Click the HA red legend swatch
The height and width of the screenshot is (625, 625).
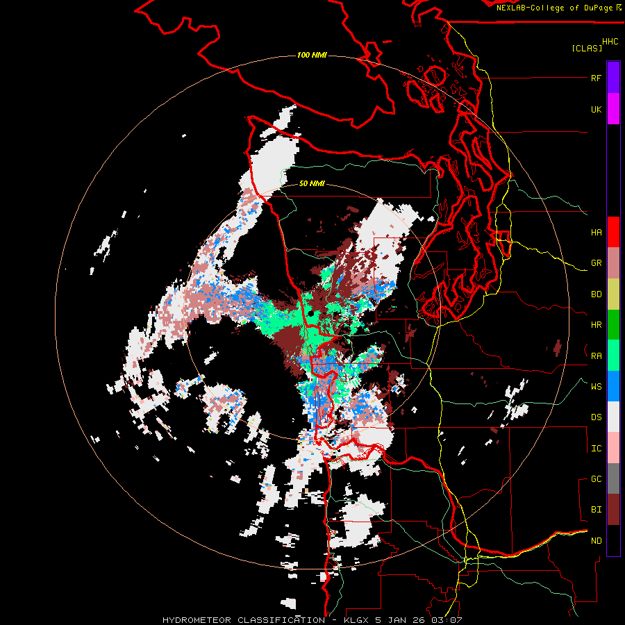[x=613, y=232]
